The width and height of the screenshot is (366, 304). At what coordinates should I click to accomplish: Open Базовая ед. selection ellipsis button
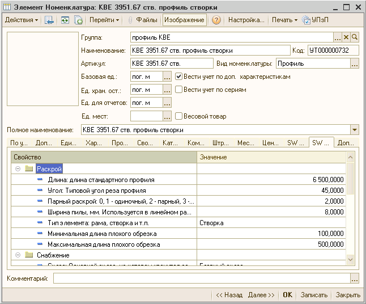(x=167, y=77)
